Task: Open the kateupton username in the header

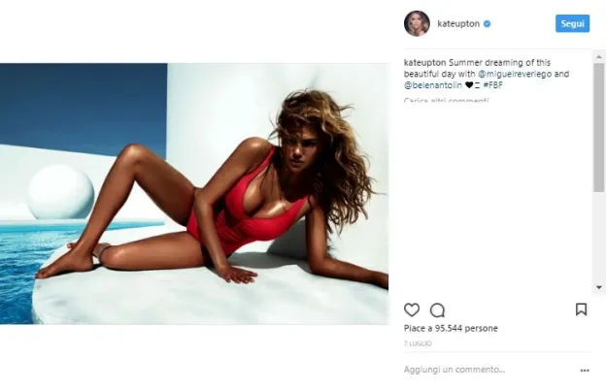Action: (x=458, y=24)
